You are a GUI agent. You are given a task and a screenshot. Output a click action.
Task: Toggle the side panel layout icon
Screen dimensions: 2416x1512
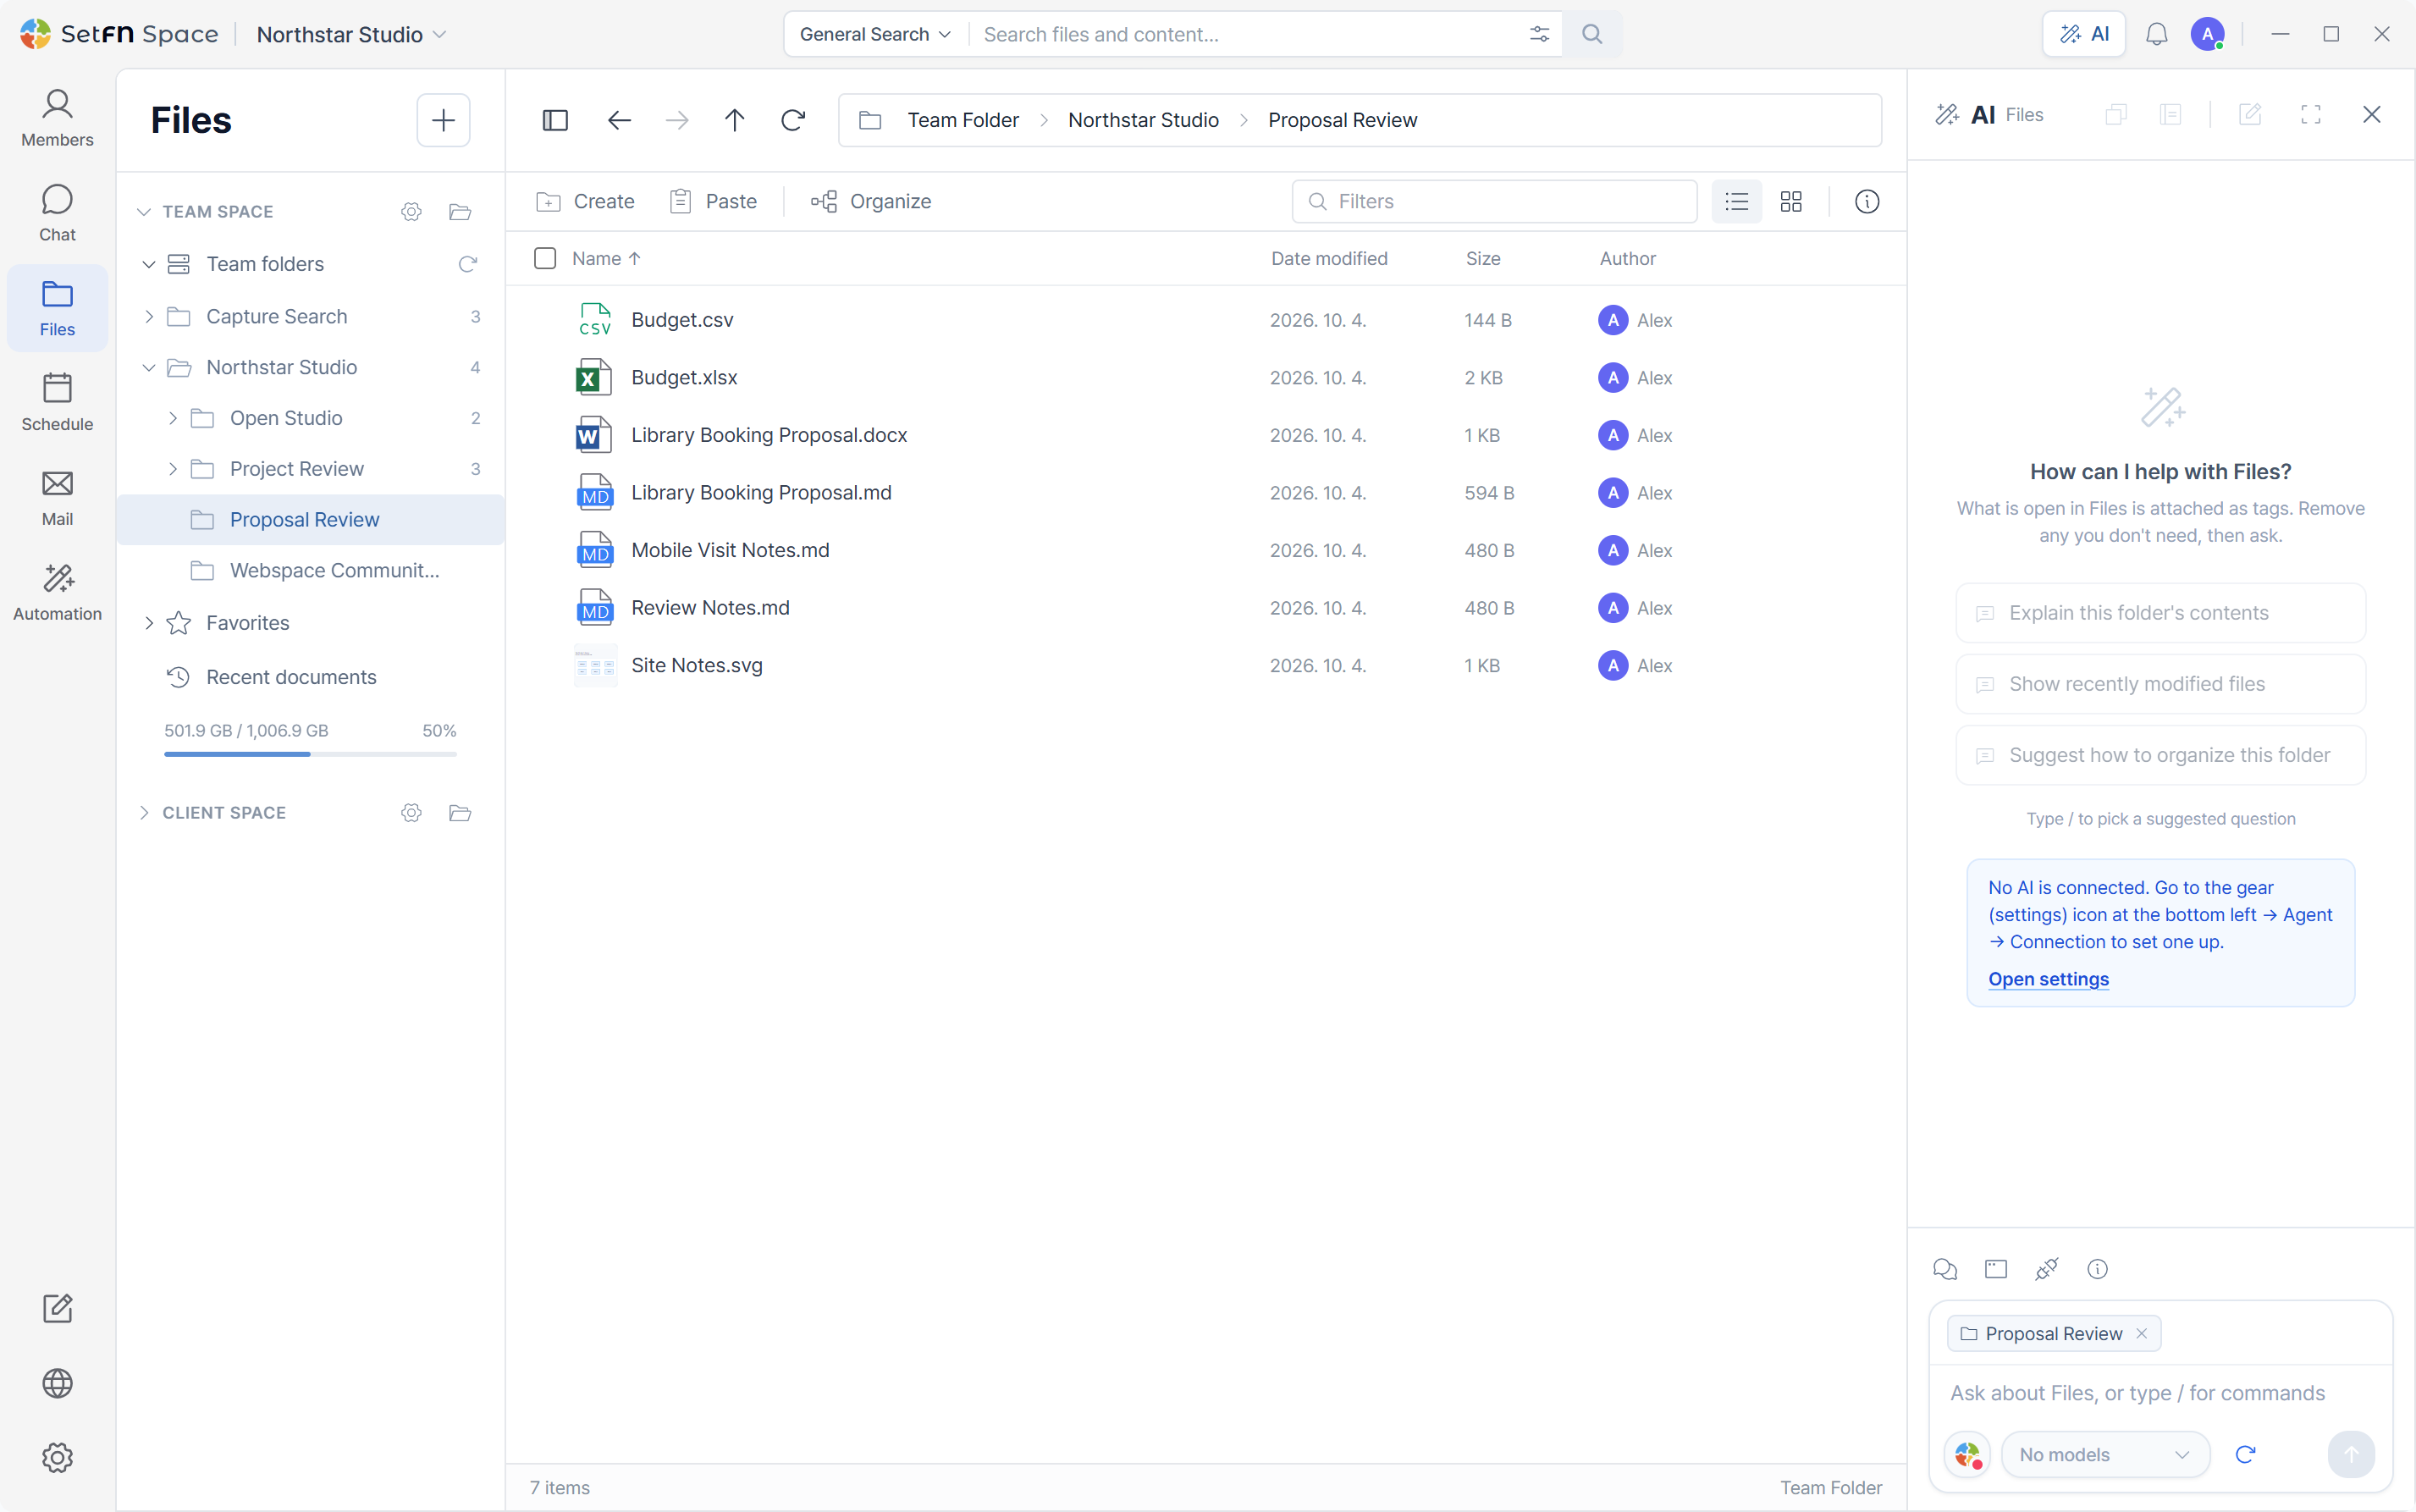point(555,120)
